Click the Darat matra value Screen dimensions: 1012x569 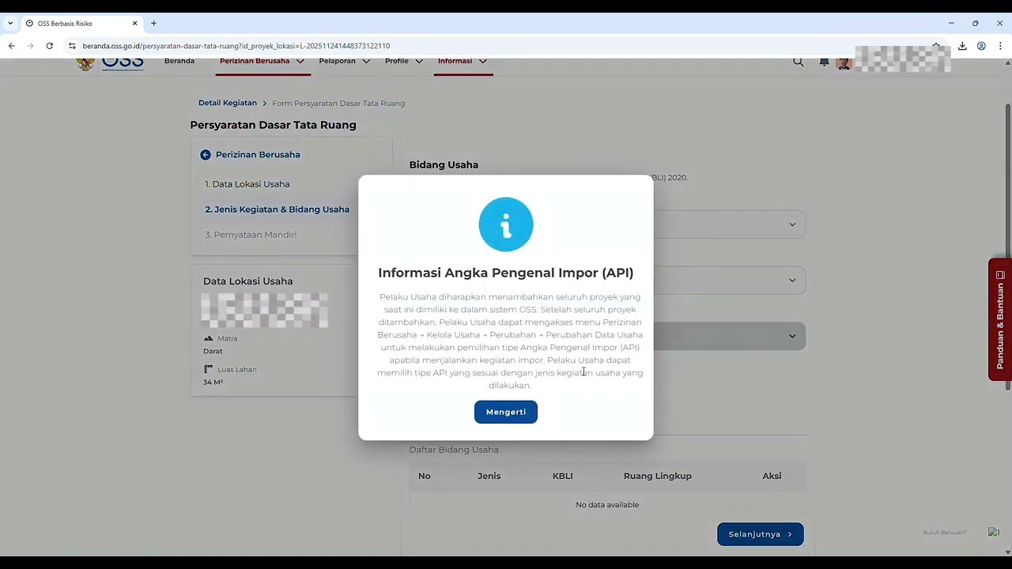[x=213, y=351]
